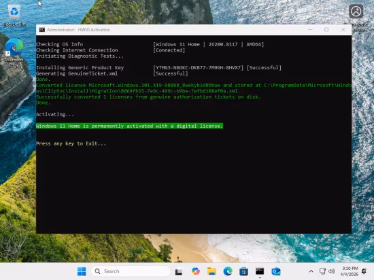Minimize the HWID Activation window

[x=310, y=30]
